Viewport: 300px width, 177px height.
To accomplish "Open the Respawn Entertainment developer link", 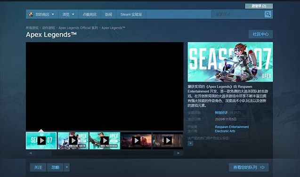I will pyautogui.click(x=232, y=127).
